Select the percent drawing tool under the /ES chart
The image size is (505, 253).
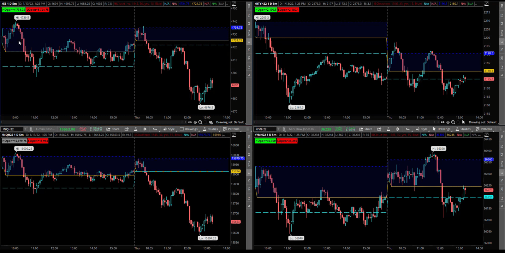tap(211, 123)
